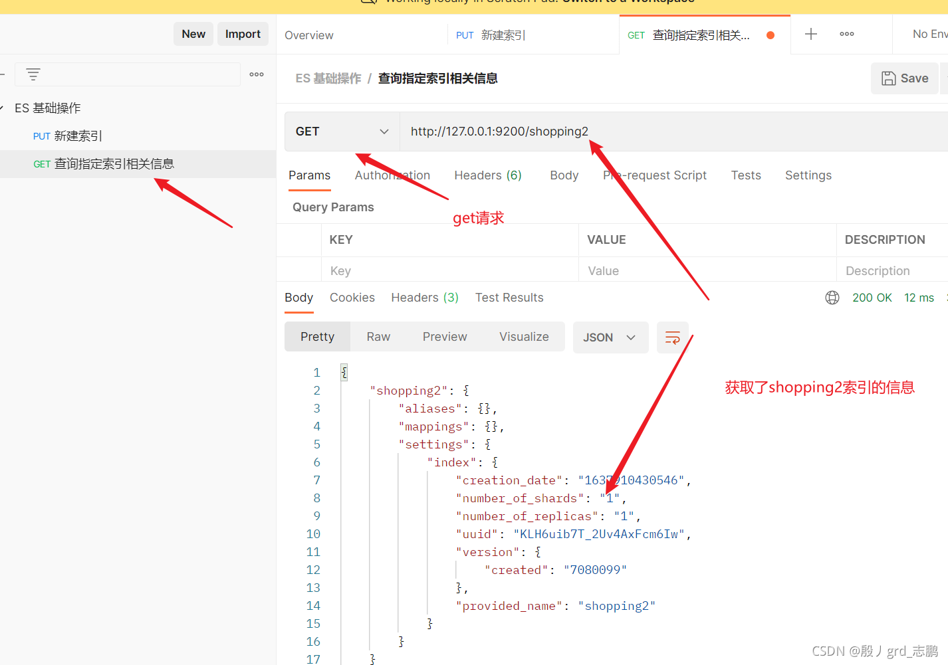948x665 pixels.
Task: Click the VALUE column header
Action: [606, 240]
